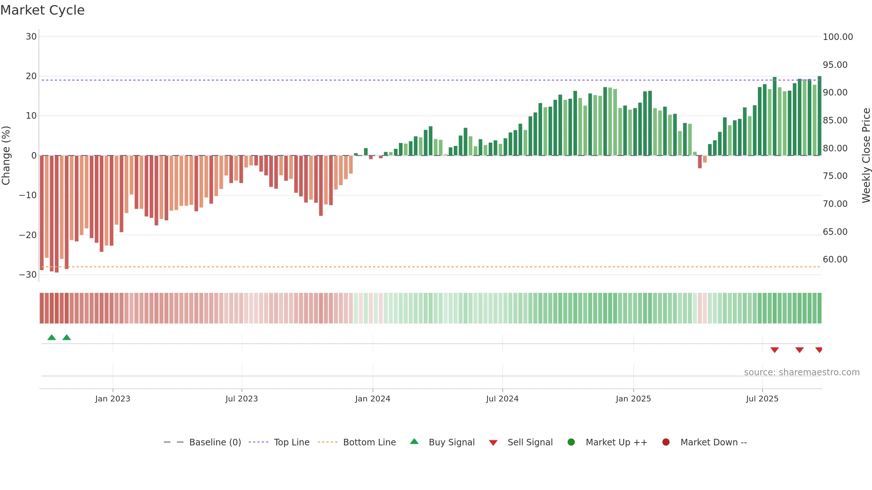The image size is (872, 490).
Task: Click the 20 left axis tick label
Action: [x=31, y=76]
